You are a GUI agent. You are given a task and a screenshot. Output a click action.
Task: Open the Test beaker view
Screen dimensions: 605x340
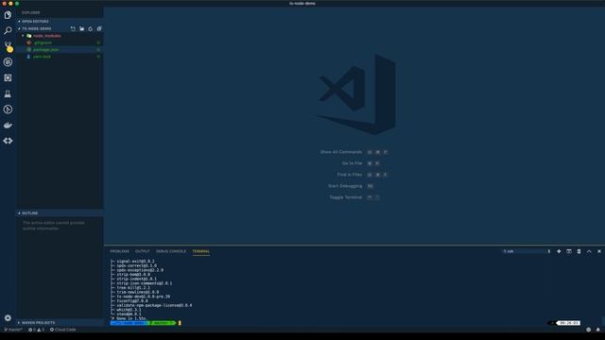tap(8, 93)
